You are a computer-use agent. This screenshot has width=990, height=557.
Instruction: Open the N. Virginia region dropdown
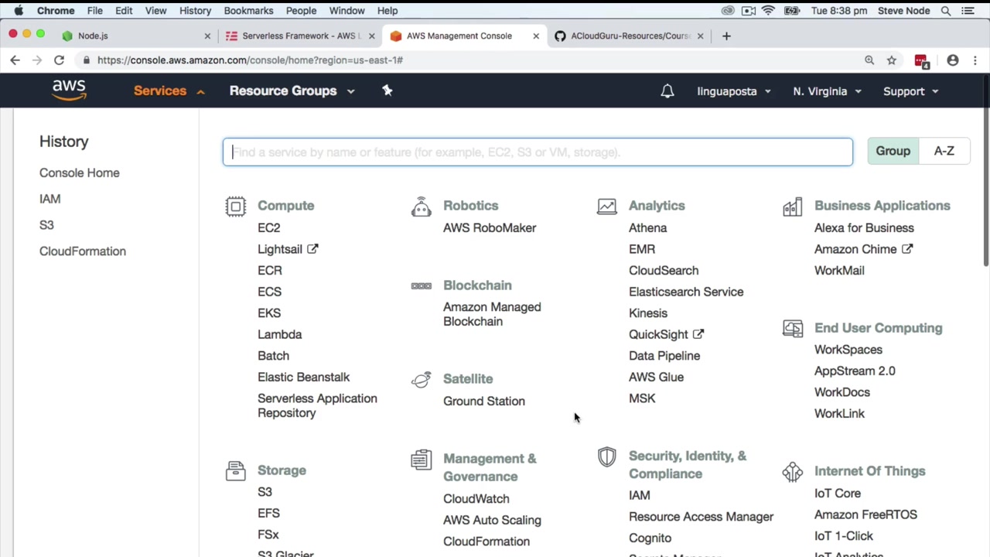click(x=826, y=91)
